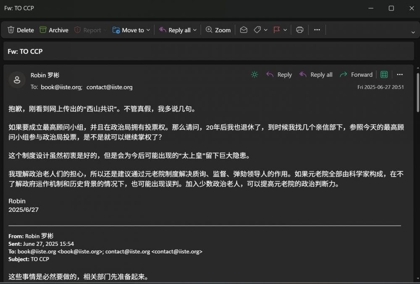Open message More actions ellipsis menu

tap(400, 75)
